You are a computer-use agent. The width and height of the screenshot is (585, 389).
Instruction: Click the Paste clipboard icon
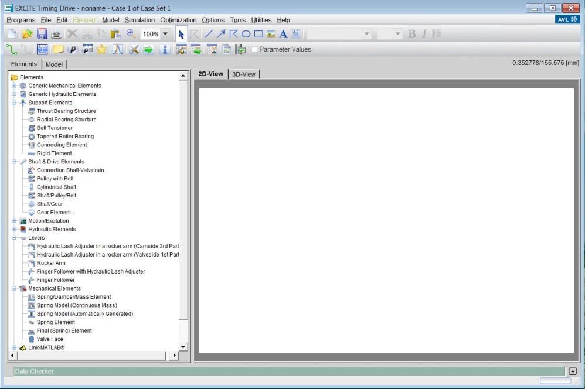[115, 35]
